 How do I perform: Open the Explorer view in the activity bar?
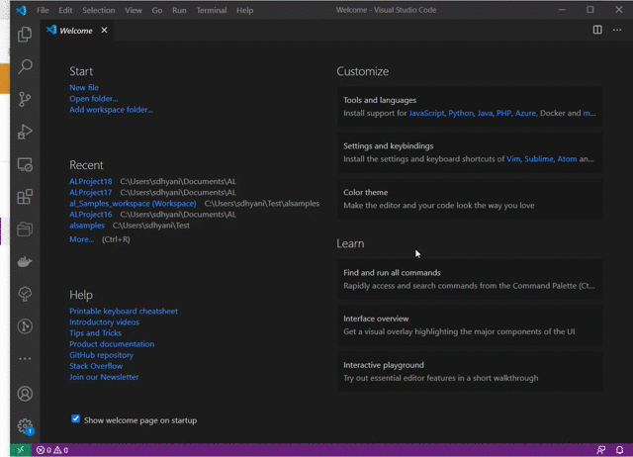25,35
